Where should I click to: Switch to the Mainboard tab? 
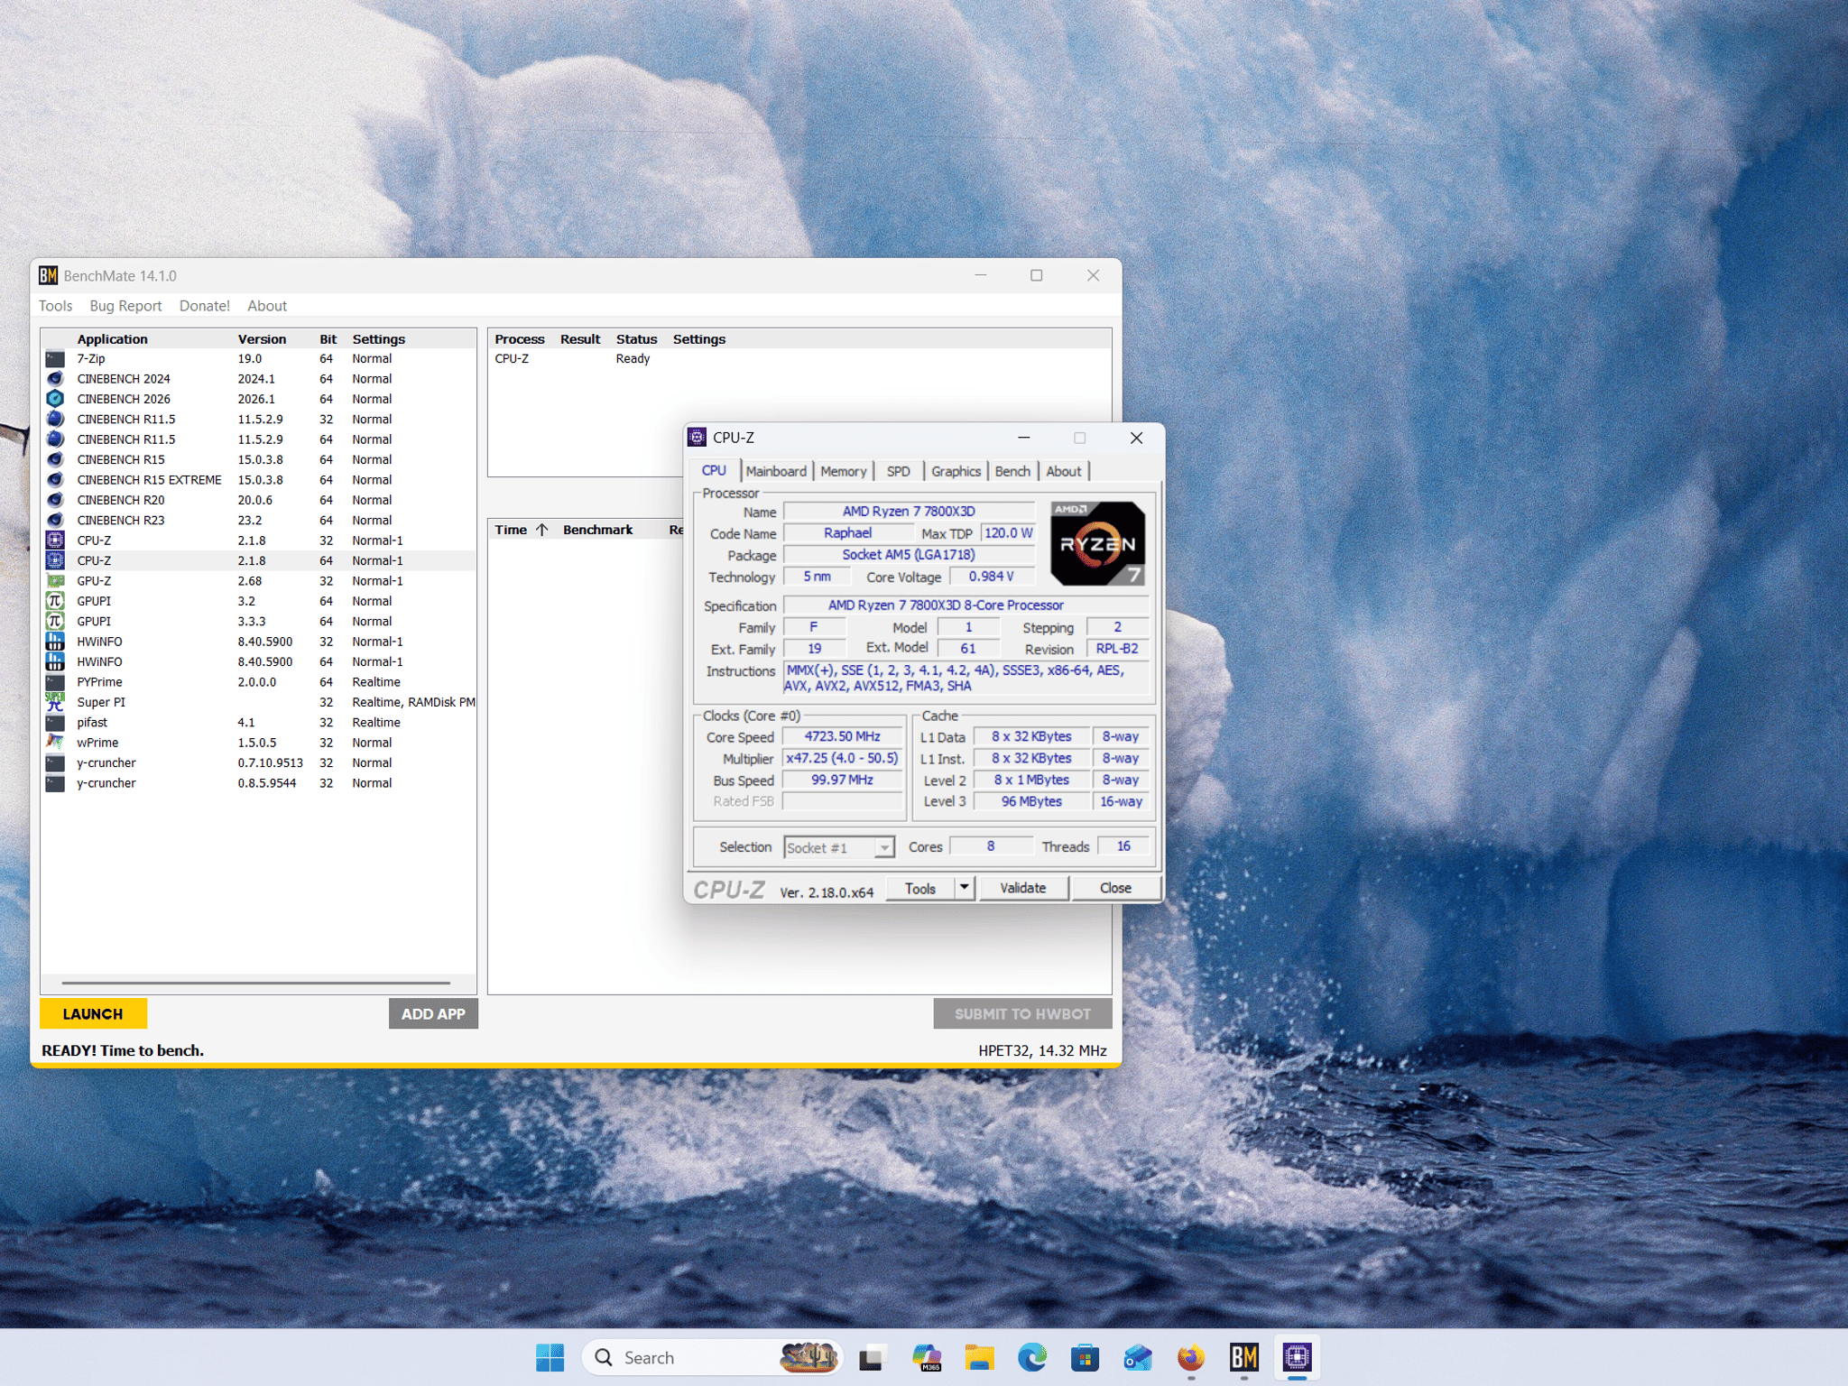point(776,471)
